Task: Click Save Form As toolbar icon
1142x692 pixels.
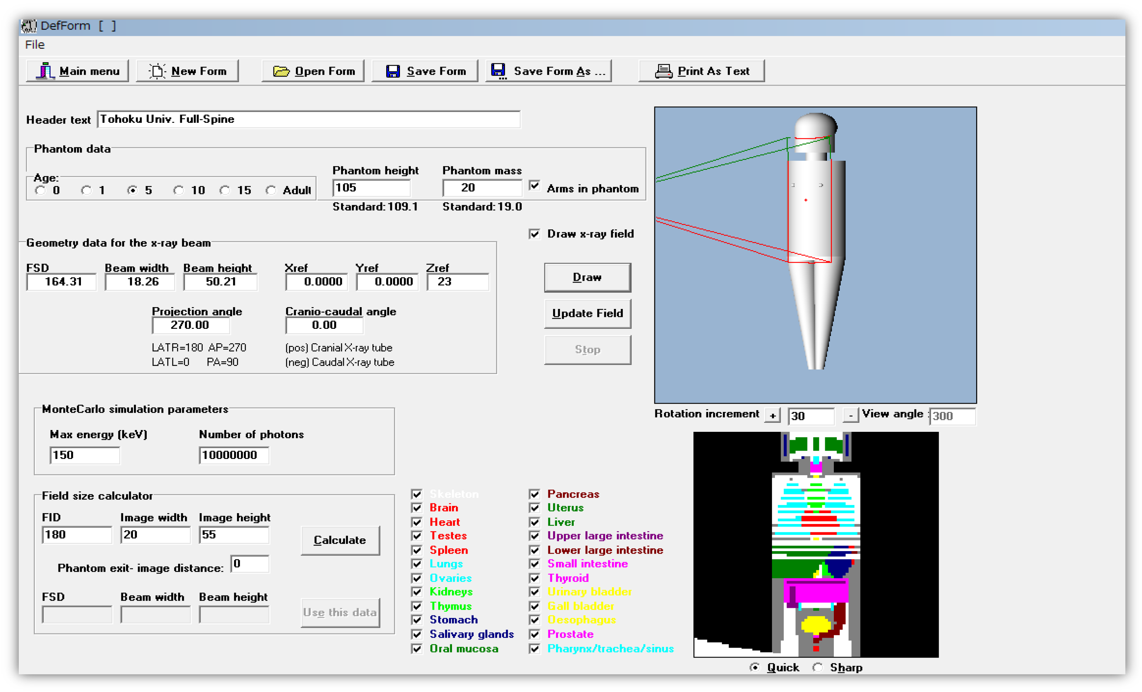Action: (548, 70)
